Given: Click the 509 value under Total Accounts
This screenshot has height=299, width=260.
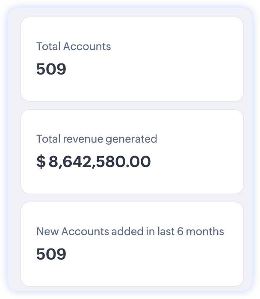Looking at the screenshot, I should pyautogui.click(x=51, y=69).
